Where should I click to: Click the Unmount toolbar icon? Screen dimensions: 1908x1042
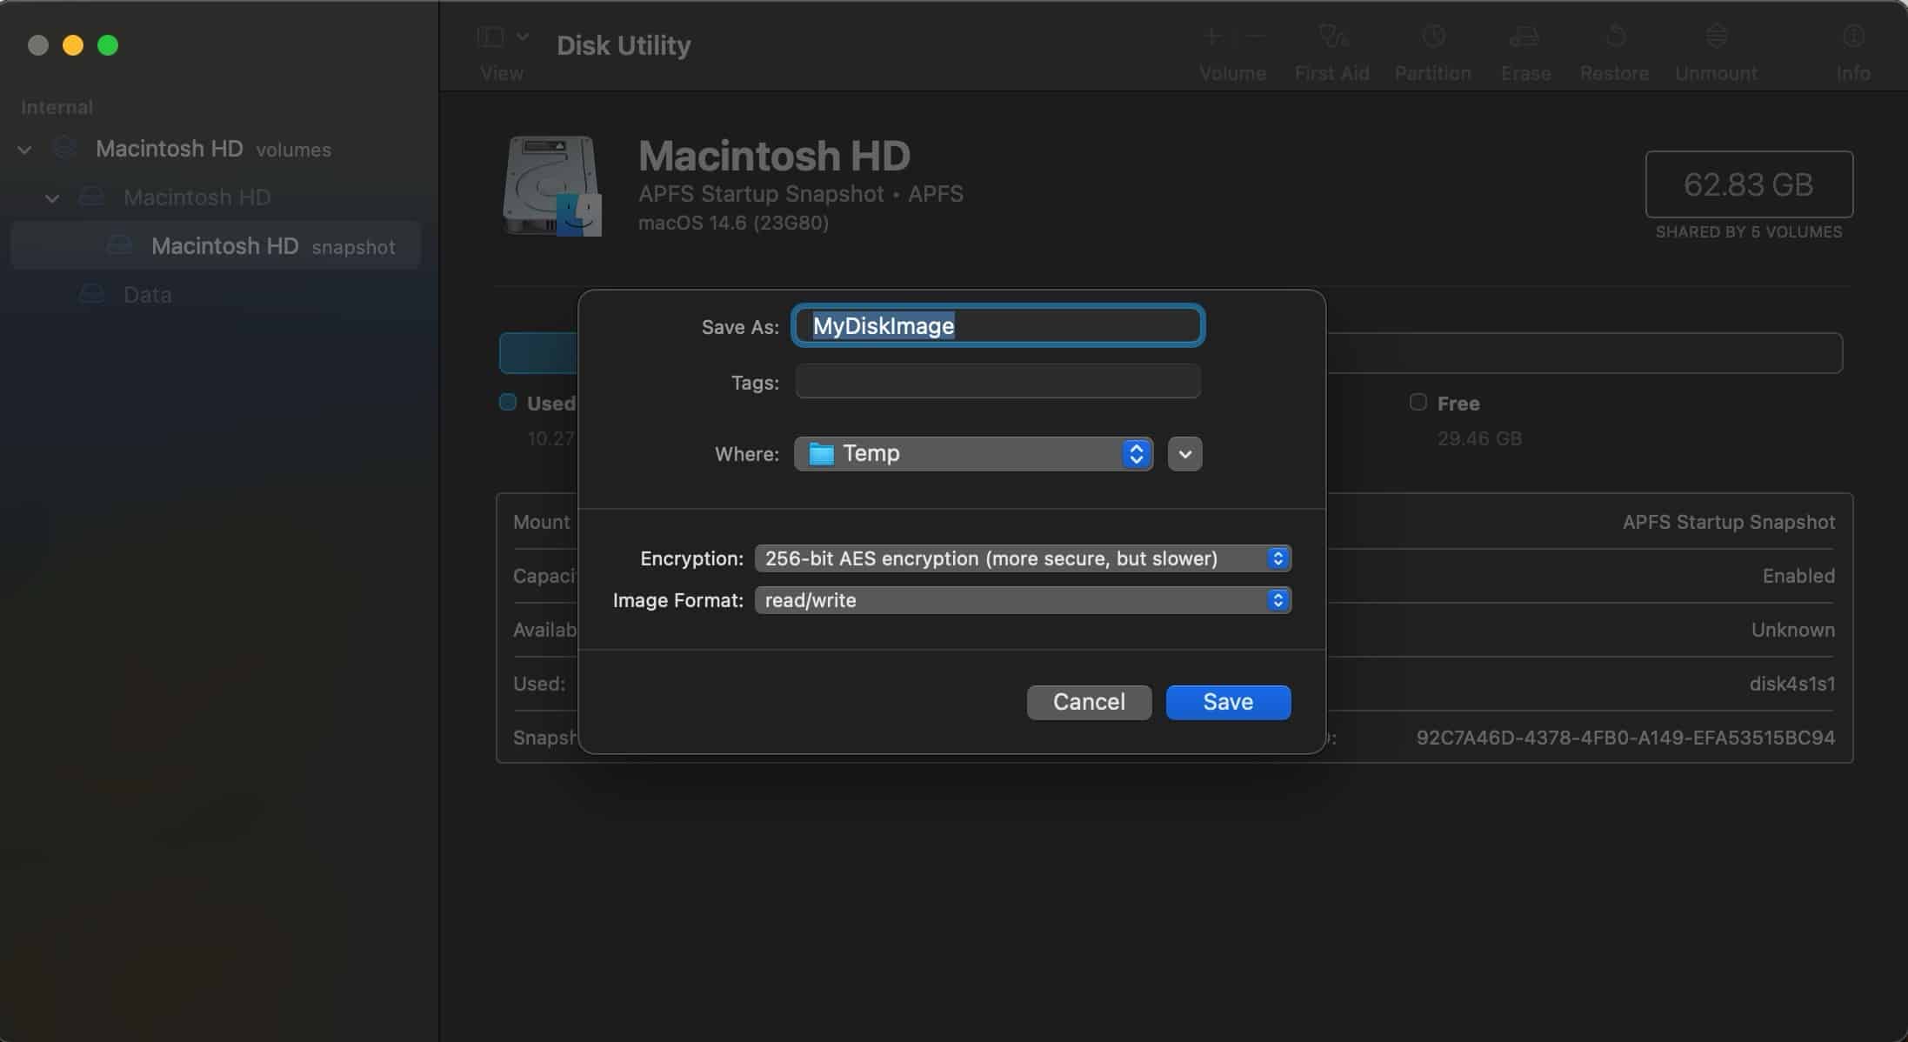pos(1716,37)
